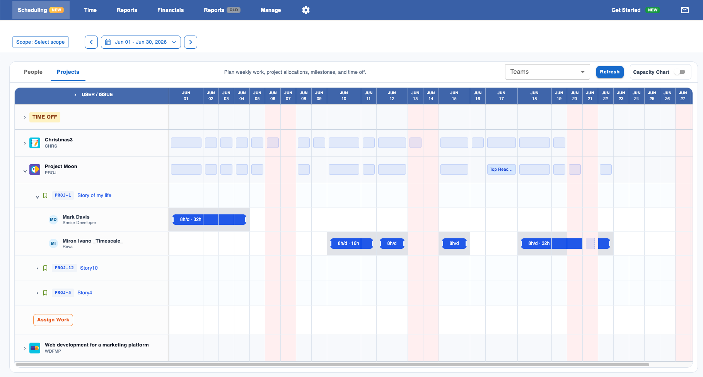The width and height of the screenshot is (703, 377).
Task: Click bookmark icon beside PROJ-1
Action: click(45, 195)
